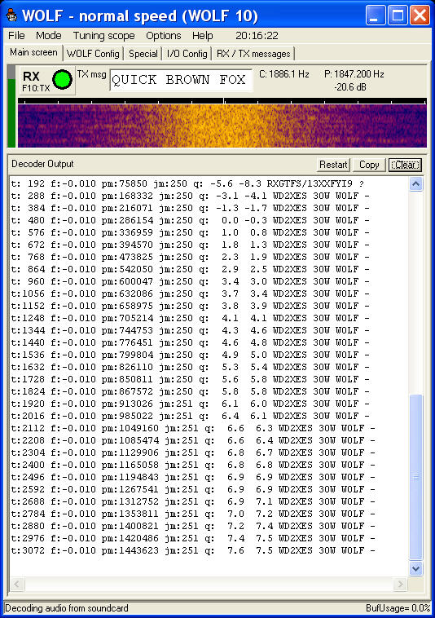Switch to the I/O Config tab
435x618 pixels.
point(187,54)
